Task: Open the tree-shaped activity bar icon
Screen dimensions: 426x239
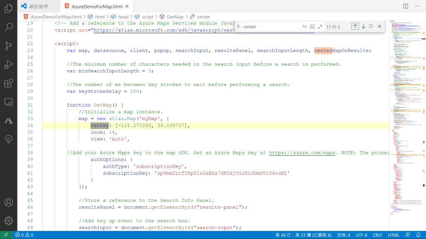Action: [x=8, y=139]
